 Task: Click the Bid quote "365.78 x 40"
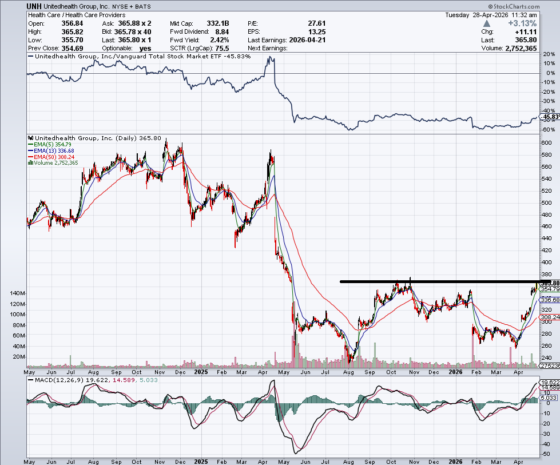[x=133, y=32]
